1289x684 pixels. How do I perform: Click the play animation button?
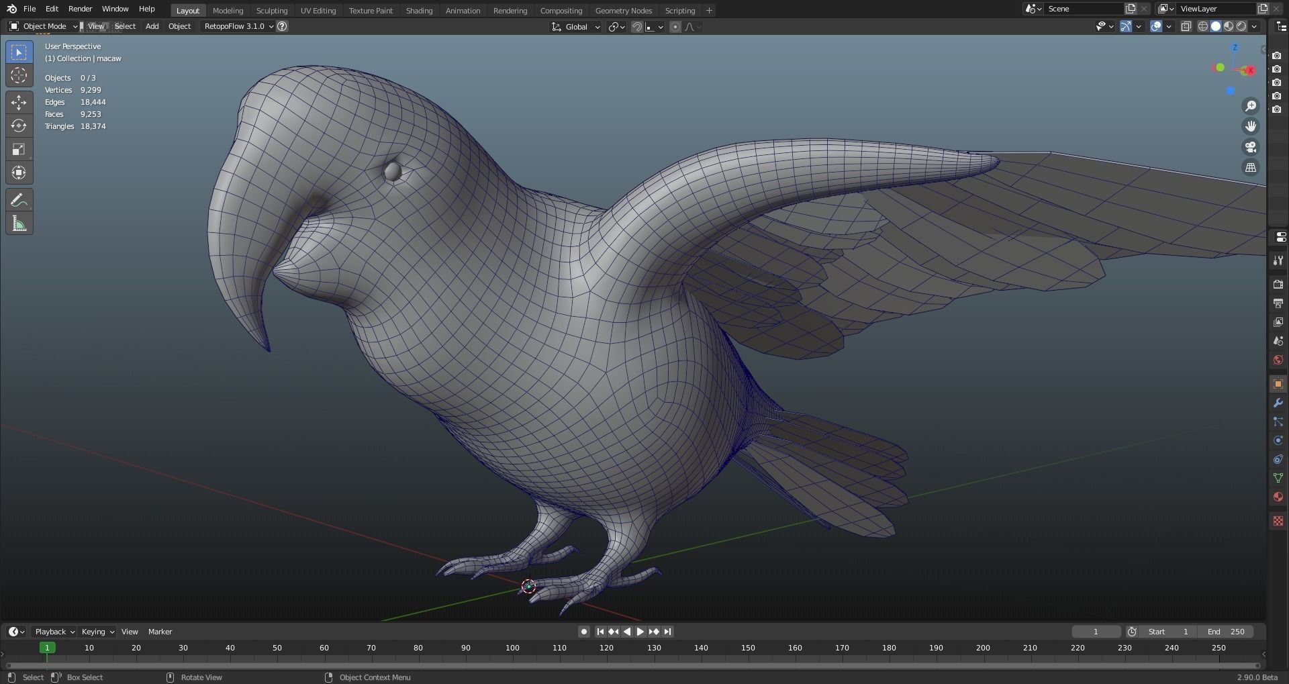640,632
